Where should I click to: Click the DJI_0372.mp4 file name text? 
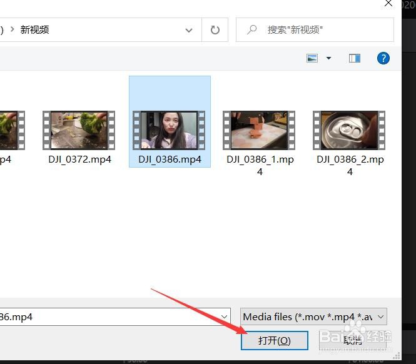tap(79, 159)
